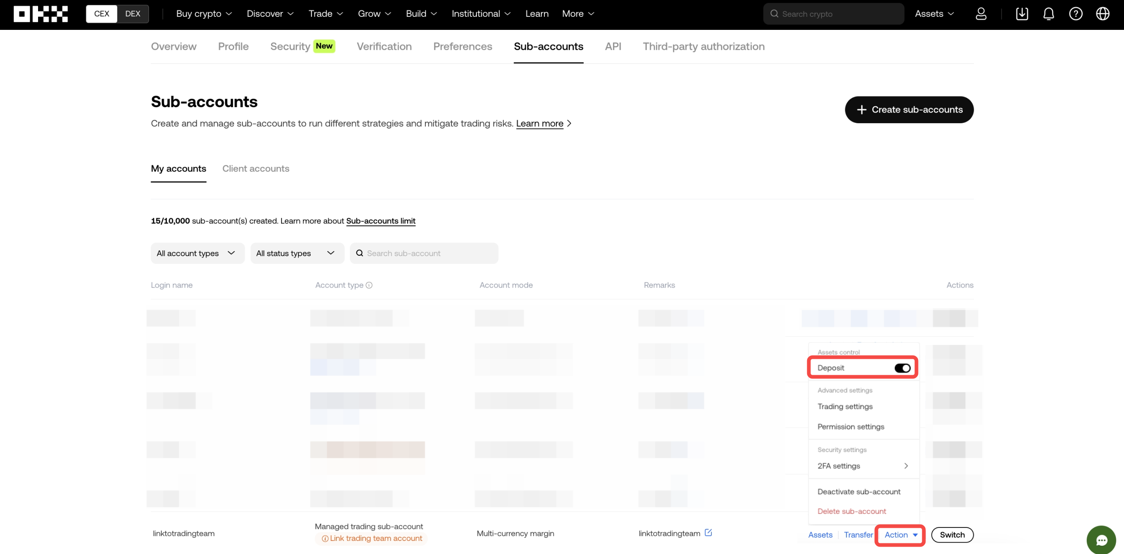Click the Create sub-accounts button
Screen dimensions: 1124x554
(x=909, y=110)
